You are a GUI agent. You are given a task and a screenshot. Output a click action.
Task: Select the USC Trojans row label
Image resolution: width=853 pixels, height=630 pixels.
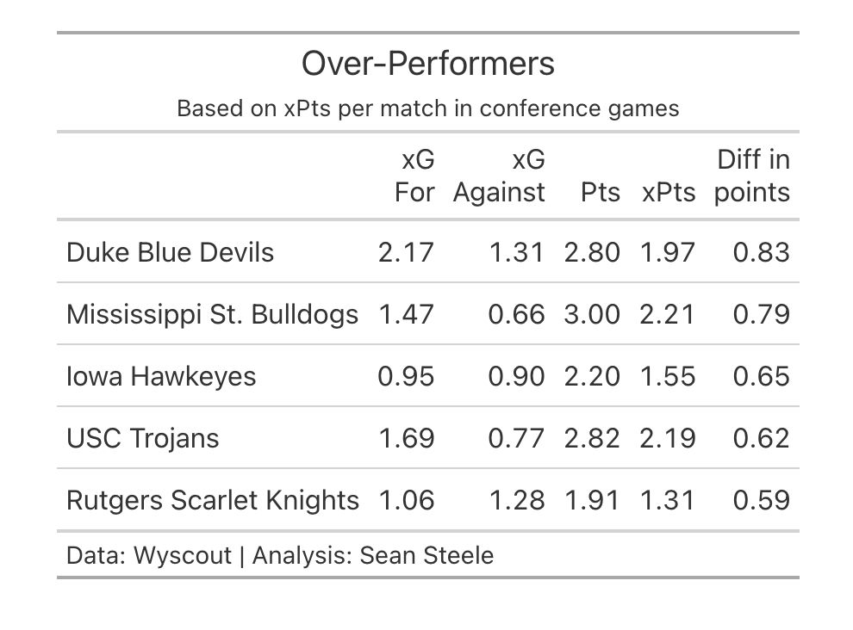click(142, 438)
